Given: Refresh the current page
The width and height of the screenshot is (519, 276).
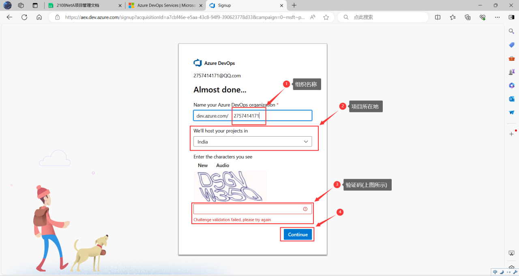Looking at the screenshot, I should pos(24,17).
